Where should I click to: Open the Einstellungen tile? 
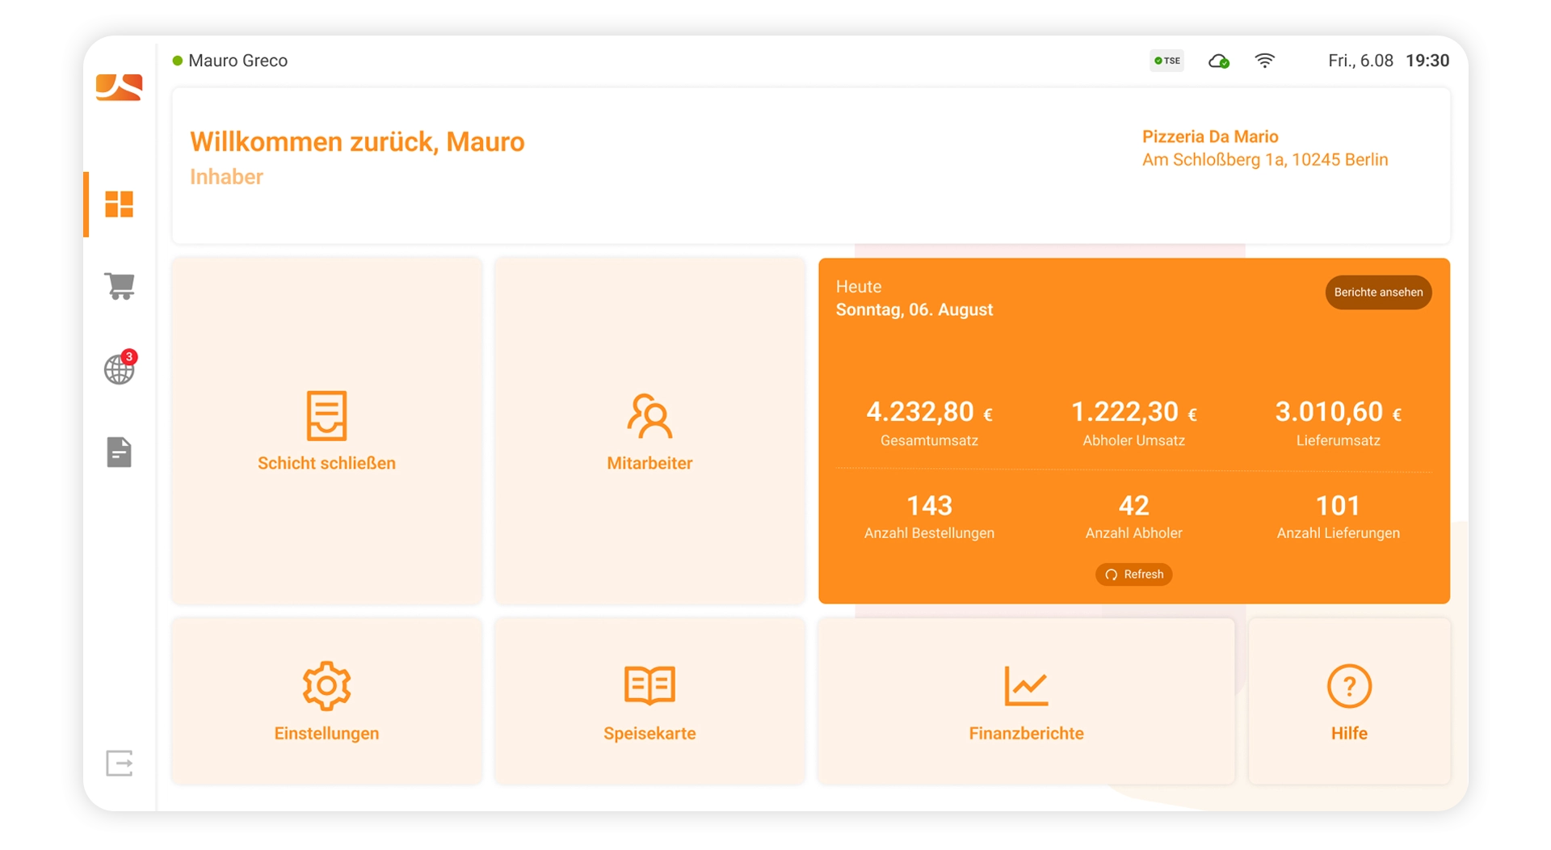click(326, 701)
